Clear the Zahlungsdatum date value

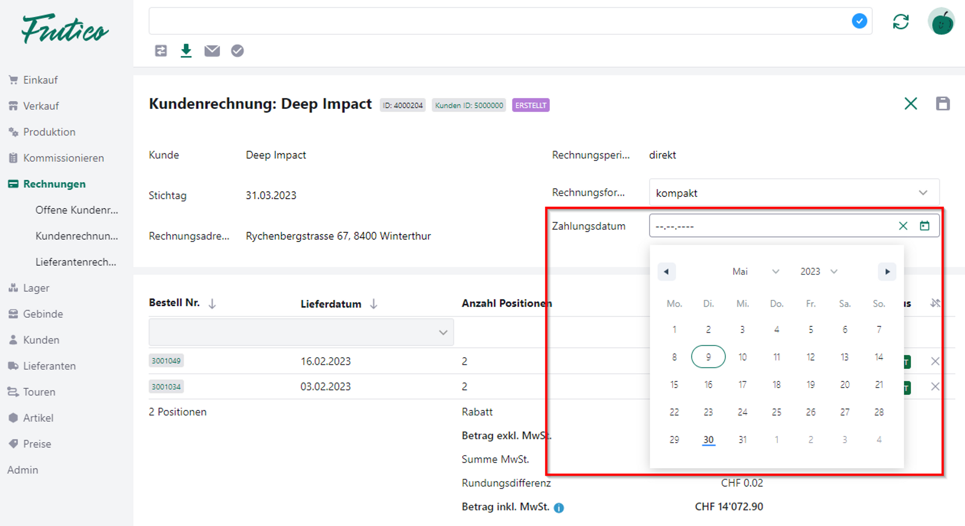903,226
